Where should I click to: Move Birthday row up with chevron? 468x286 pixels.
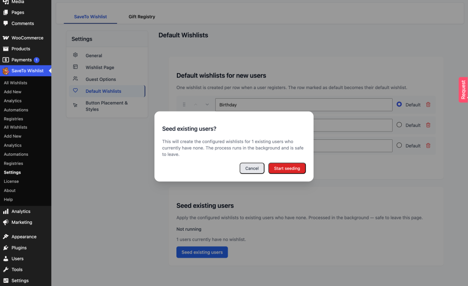(x=196, y=105)
